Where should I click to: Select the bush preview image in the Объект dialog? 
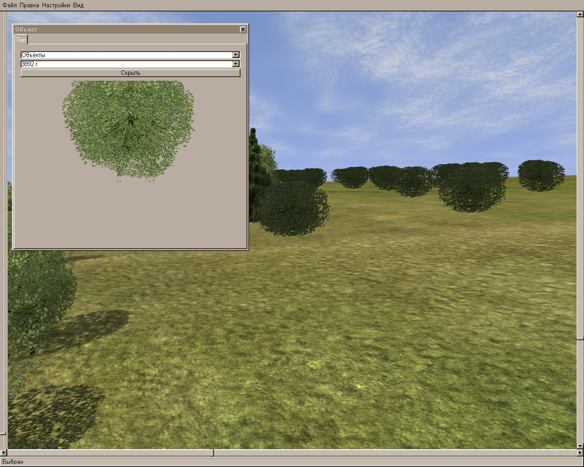tap(129, 131)
